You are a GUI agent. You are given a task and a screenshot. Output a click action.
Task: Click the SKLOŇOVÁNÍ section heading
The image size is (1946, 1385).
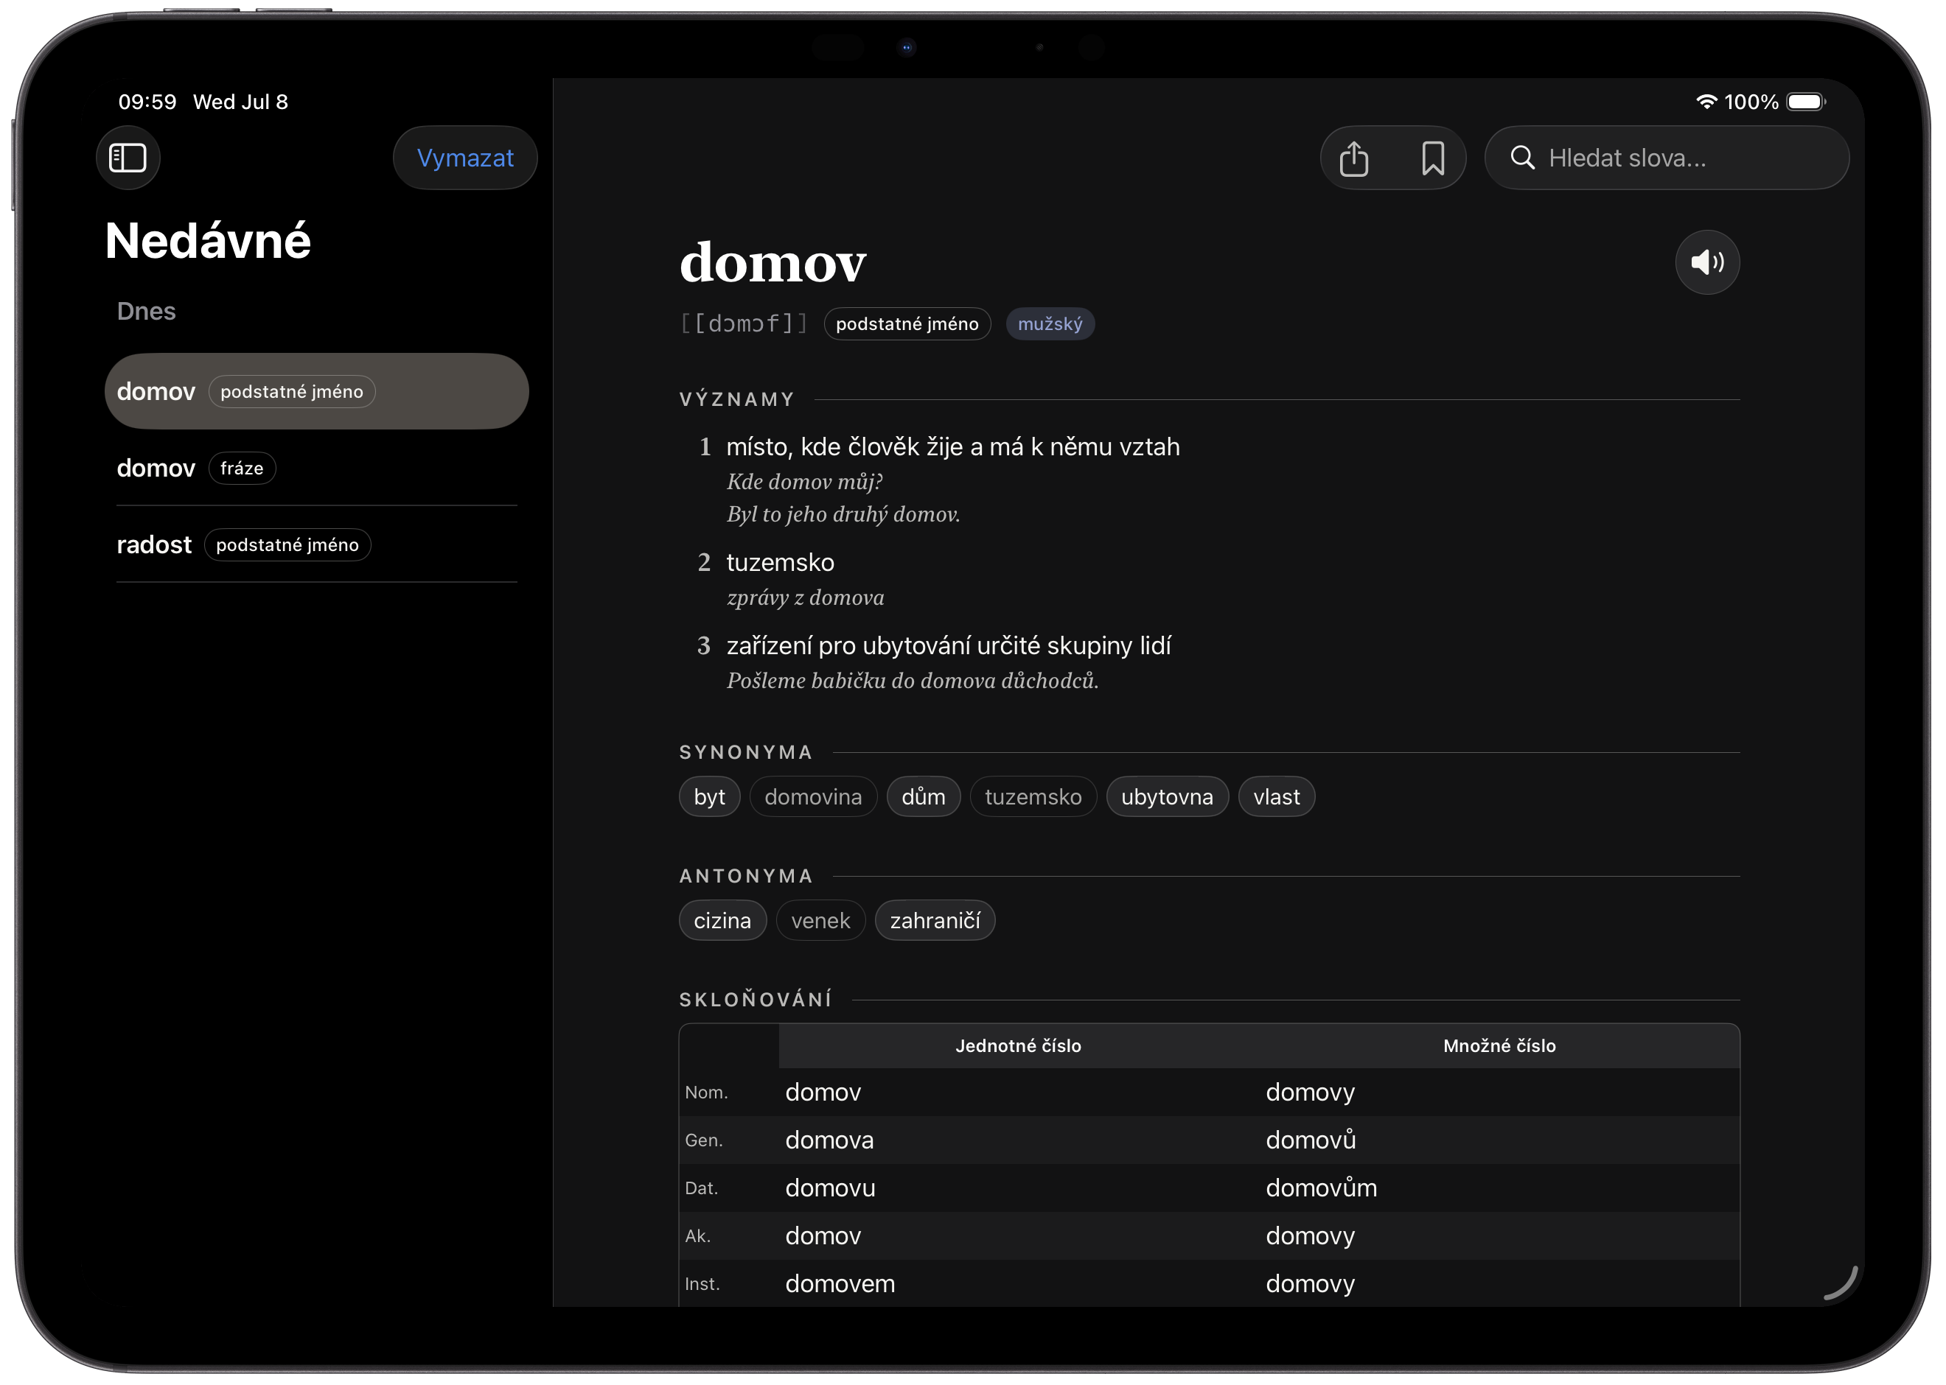[x=755, y=1000]
